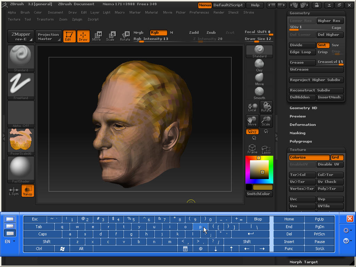The width and height of the screenshot is (356, 267).
Task: Toggle Colorize in the Texture panel
Action: [x=309, y=157]
